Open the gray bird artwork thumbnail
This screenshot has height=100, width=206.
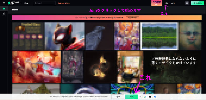coord(99,36)
